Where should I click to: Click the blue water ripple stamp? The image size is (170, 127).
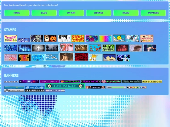tap(38, 57)
